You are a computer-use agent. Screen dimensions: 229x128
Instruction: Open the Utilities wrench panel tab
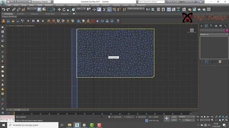pos(225,26)
